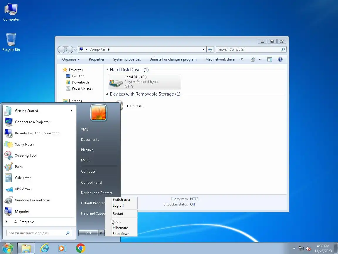This screenshot has width=338, height=254.
Task: Click the Lock button
Action: pyautogui.click(x=88, y=233)
